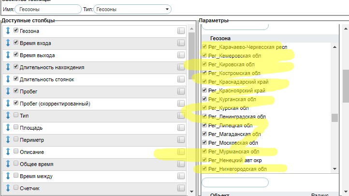Uncheck the Время выхода column checkbox
Image resolution: width=349 pixels, height=196 pixels.
point(16,55)
